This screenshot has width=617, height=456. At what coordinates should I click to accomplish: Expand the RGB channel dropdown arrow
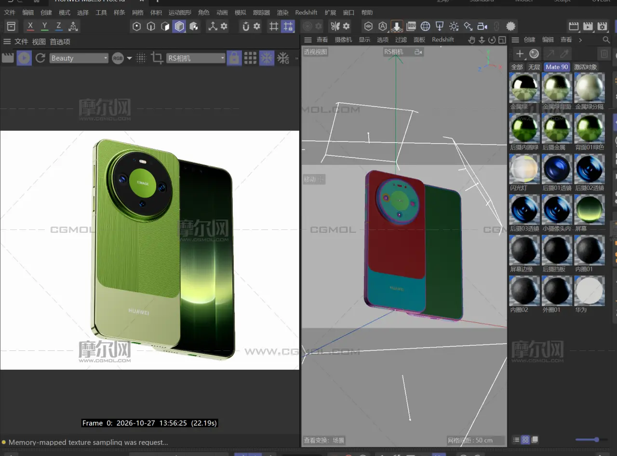(129, 59)
